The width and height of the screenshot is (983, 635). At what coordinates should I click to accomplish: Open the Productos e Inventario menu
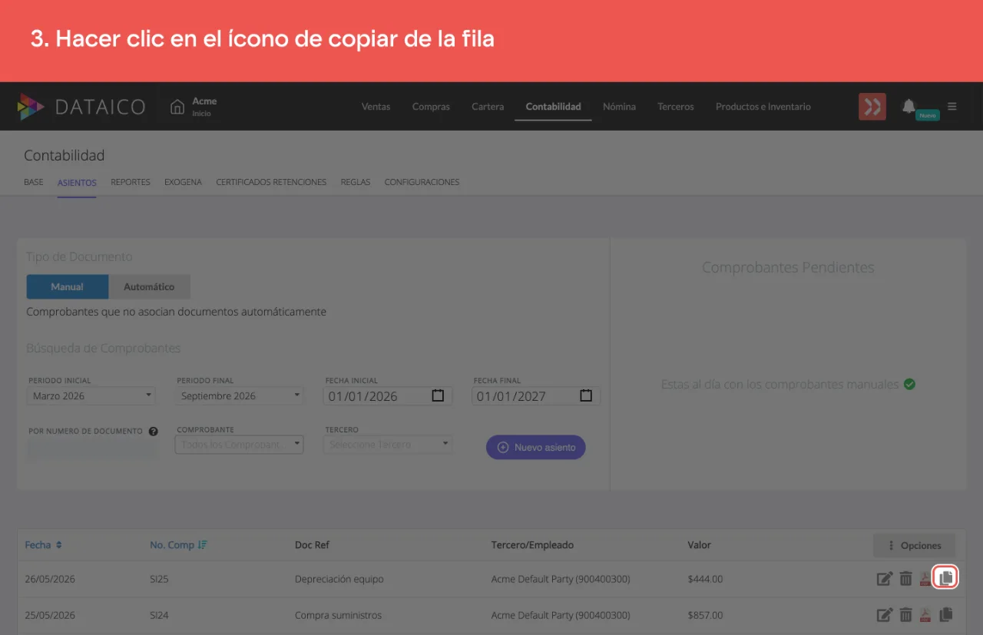point(763,107)
